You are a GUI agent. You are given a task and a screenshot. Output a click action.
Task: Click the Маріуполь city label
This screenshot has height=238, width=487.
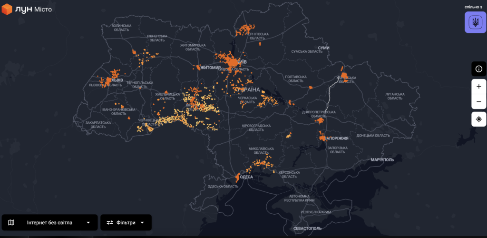coord(382,160)
